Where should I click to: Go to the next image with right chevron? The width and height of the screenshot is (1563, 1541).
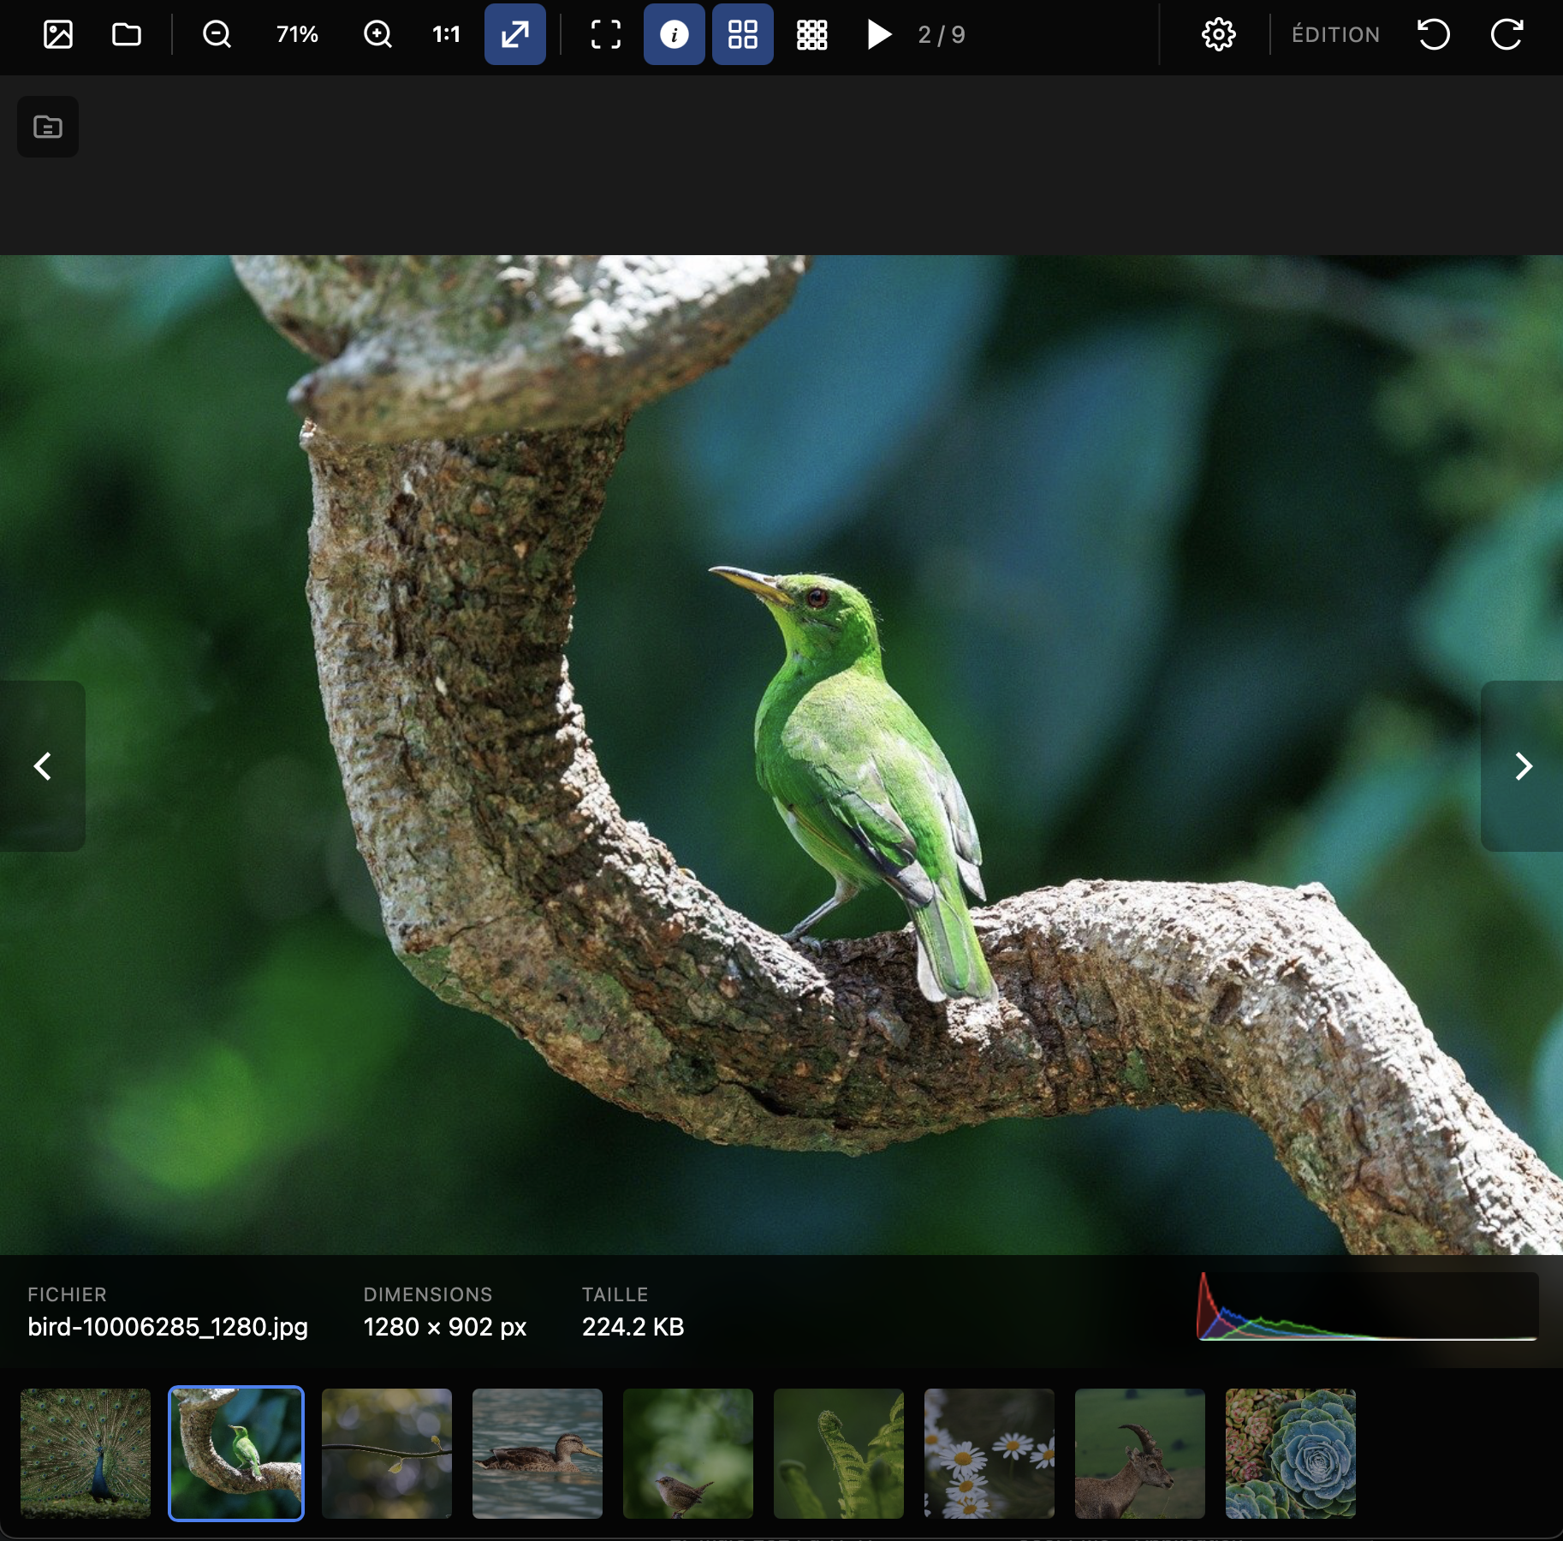(1524, 766)
